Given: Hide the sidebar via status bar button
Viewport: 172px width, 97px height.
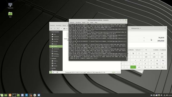Looking at the screenshot, I should pos(57,72).
